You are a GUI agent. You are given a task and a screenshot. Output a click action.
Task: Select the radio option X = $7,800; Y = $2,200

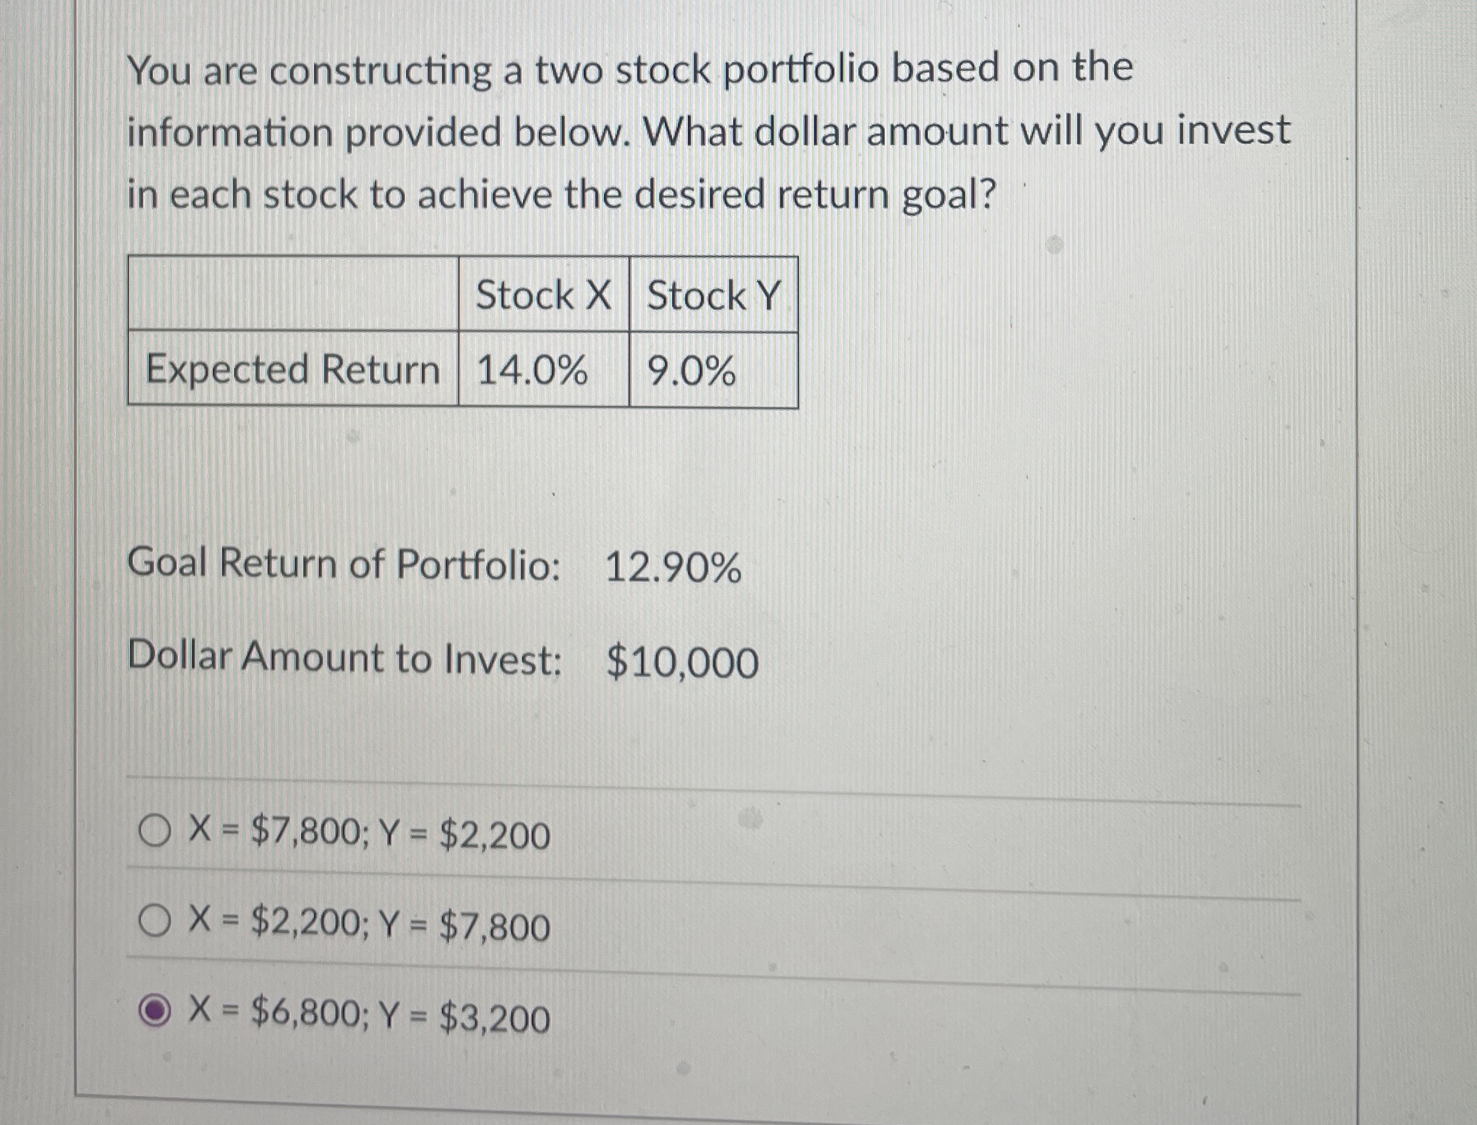tap(155, 829)
